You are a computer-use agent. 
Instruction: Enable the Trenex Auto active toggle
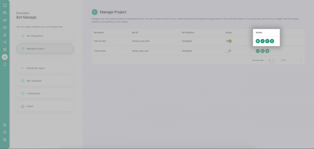click(x=228, y=51)
